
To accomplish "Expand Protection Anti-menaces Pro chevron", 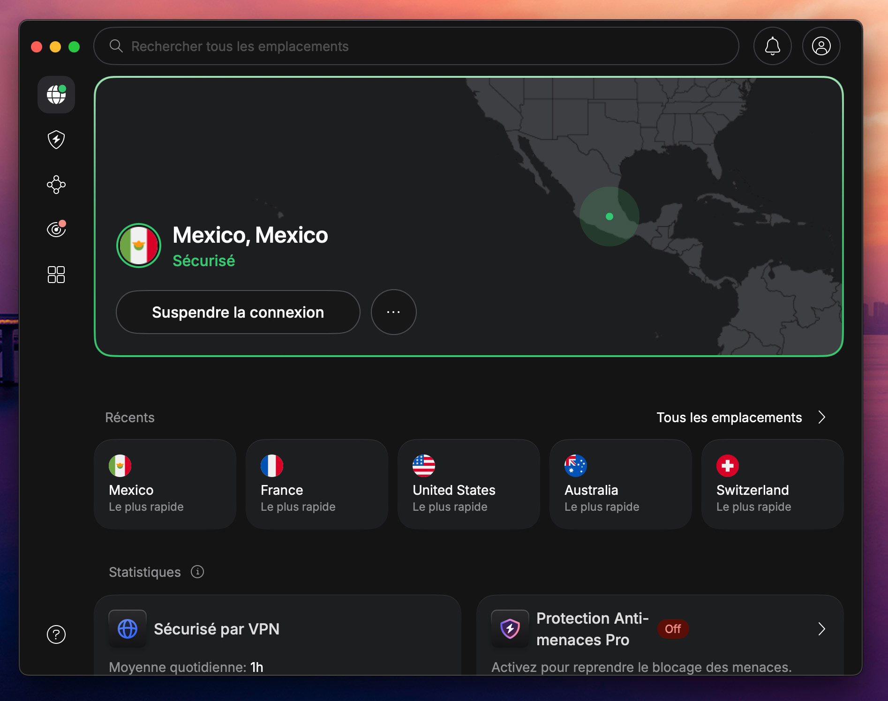I will [821, 629].
